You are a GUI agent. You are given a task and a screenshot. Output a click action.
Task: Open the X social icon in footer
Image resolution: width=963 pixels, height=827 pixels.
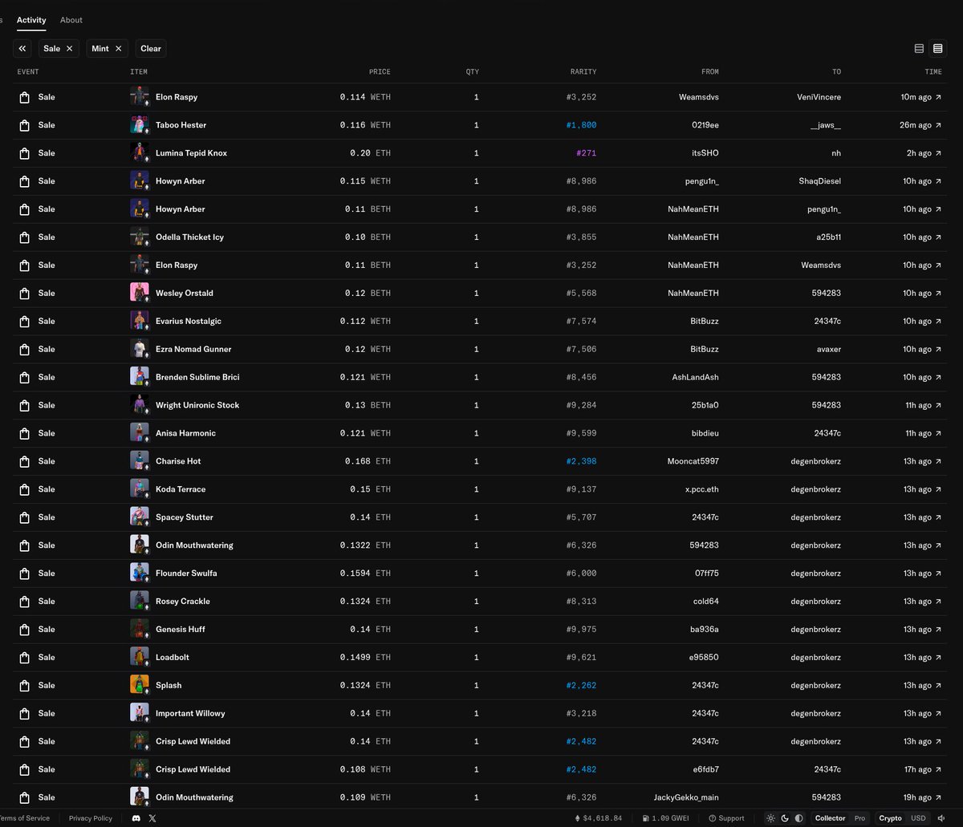[x=152, y=818]
